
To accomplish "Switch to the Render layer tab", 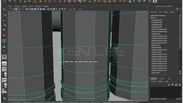I will [162, 79].
